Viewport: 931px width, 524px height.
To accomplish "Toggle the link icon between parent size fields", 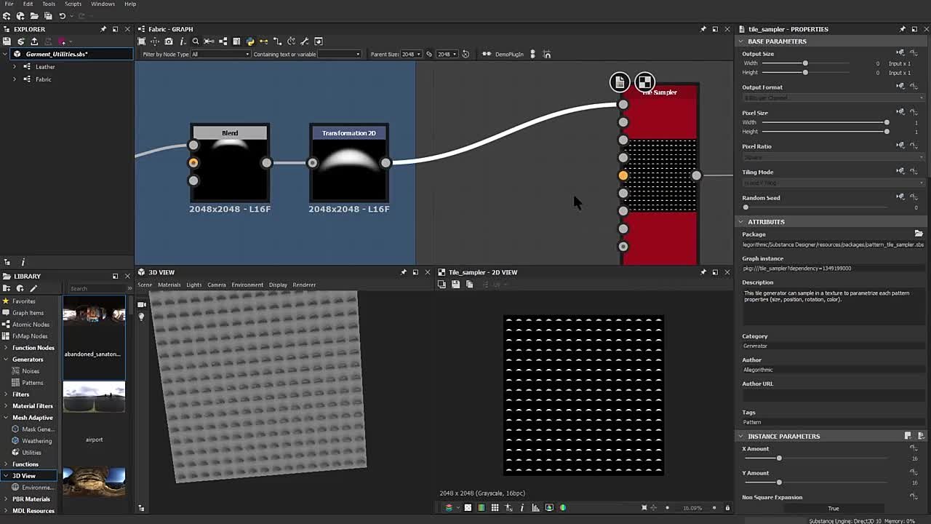I will [429, 54].
